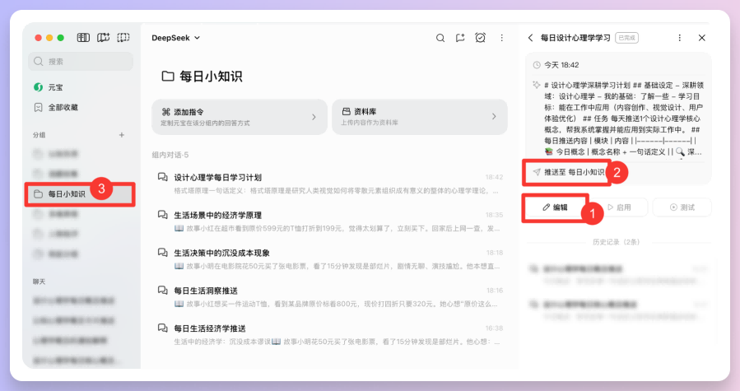Click the search magnifier icon in header
The height and width of the screenshot is (391, 740).
440,38
